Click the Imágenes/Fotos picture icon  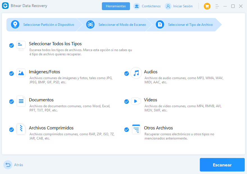(x=21, y=73)
